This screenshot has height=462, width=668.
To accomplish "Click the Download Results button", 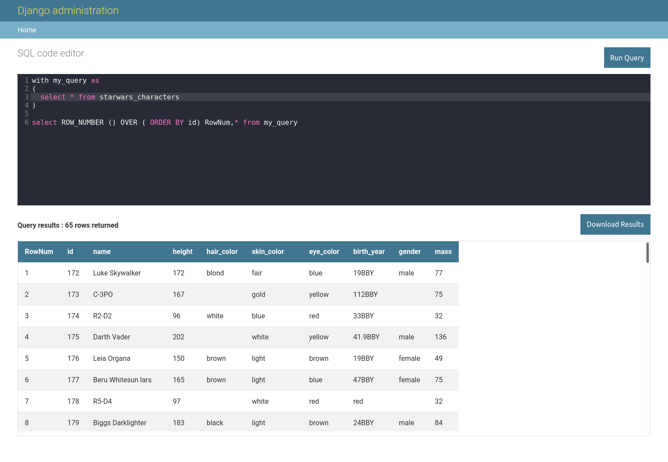I will [615, 224].
